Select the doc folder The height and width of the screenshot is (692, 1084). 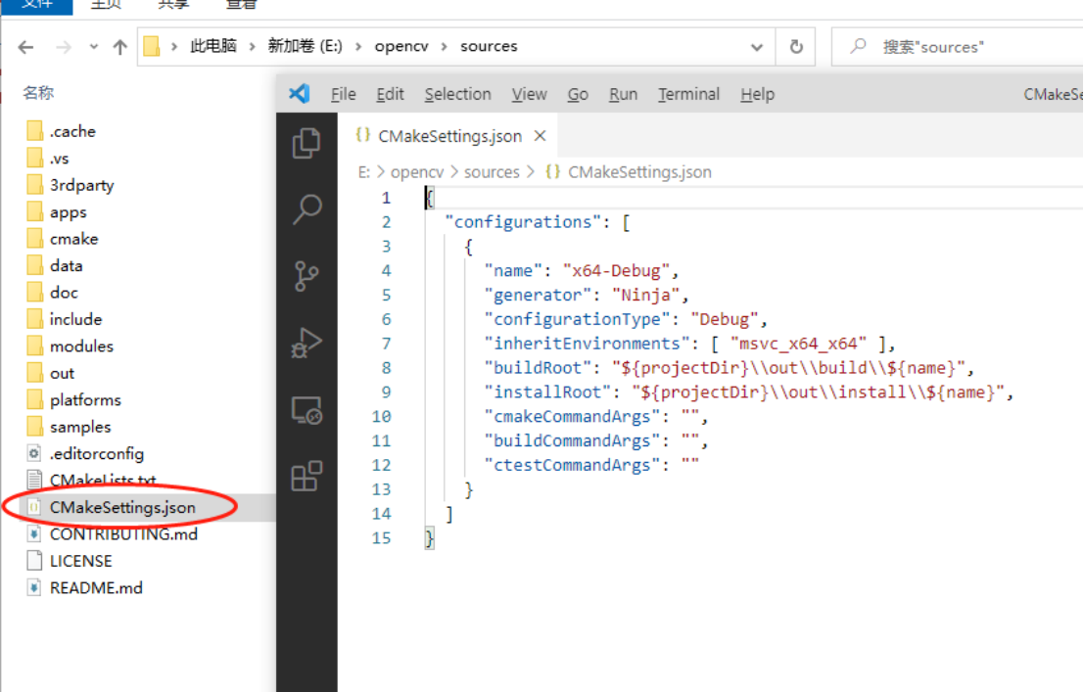[x=64, y=293]
